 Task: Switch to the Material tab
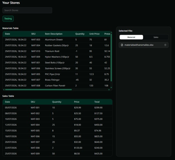pos(131,37)
